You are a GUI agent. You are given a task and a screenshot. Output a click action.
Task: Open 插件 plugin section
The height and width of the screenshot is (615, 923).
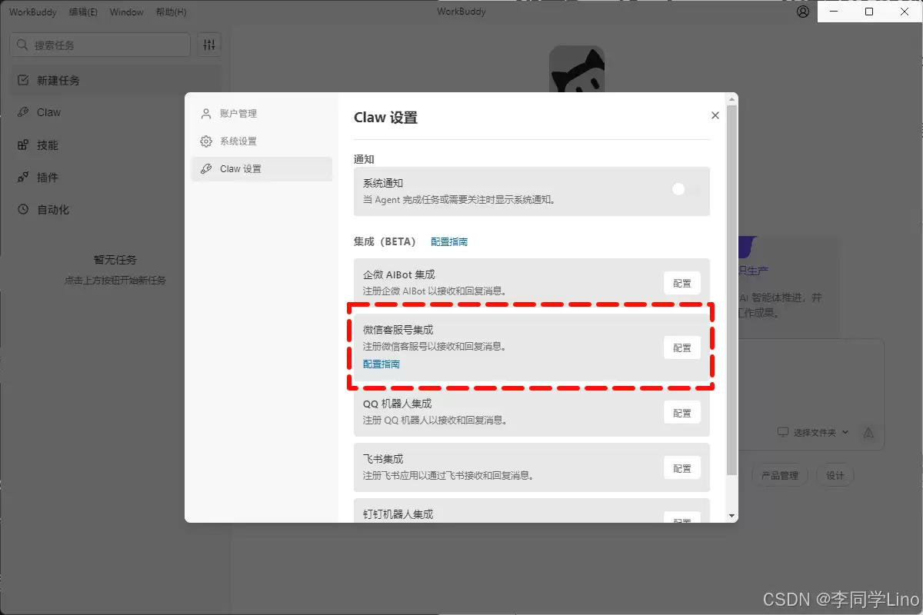click(x=47, y=178)
